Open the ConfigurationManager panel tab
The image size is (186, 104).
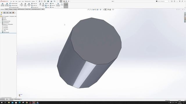(7, 13)
